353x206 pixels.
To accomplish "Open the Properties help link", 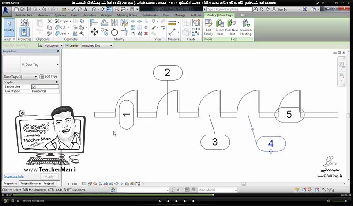I will (13, 176).
